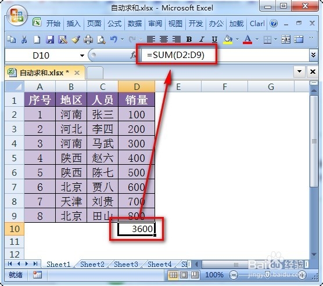This screenshot has height=286, width=323.
Task: Switch to Sheet2 tab
Action: [x=92, y=264]
